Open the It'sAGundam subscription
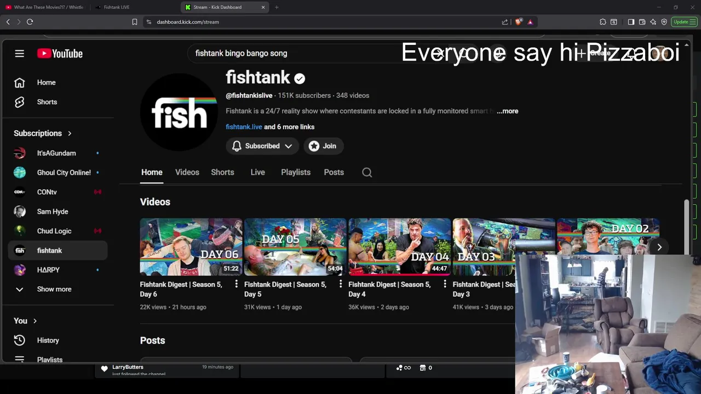 click(x=58, y=153)
